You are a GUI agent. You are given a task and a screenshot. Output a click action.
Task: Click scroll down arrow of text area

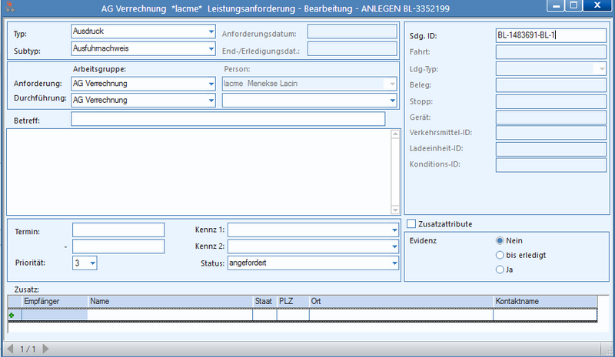(395, 210)
